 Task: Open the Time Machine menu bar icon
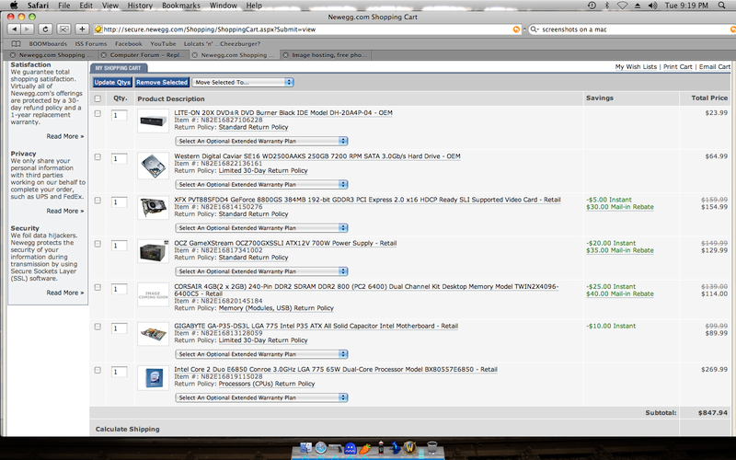[x=592, y=6]
